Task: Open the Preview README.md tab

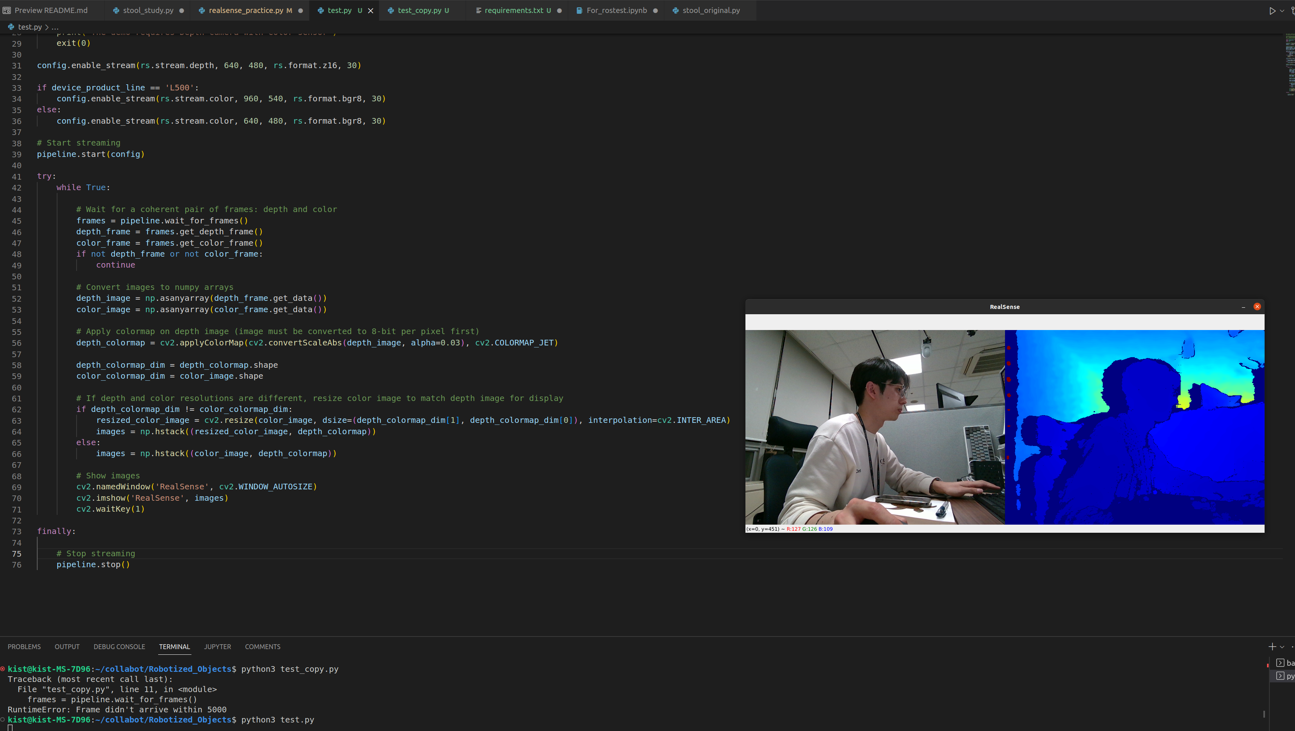Action: click(50, 11)
